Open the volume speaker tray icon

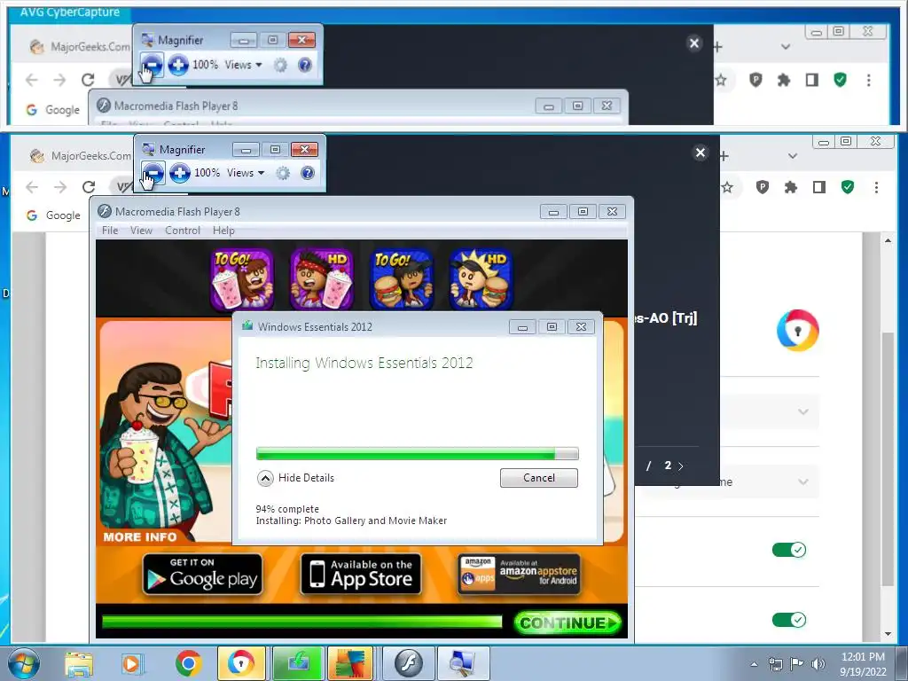tap(818, 664)
